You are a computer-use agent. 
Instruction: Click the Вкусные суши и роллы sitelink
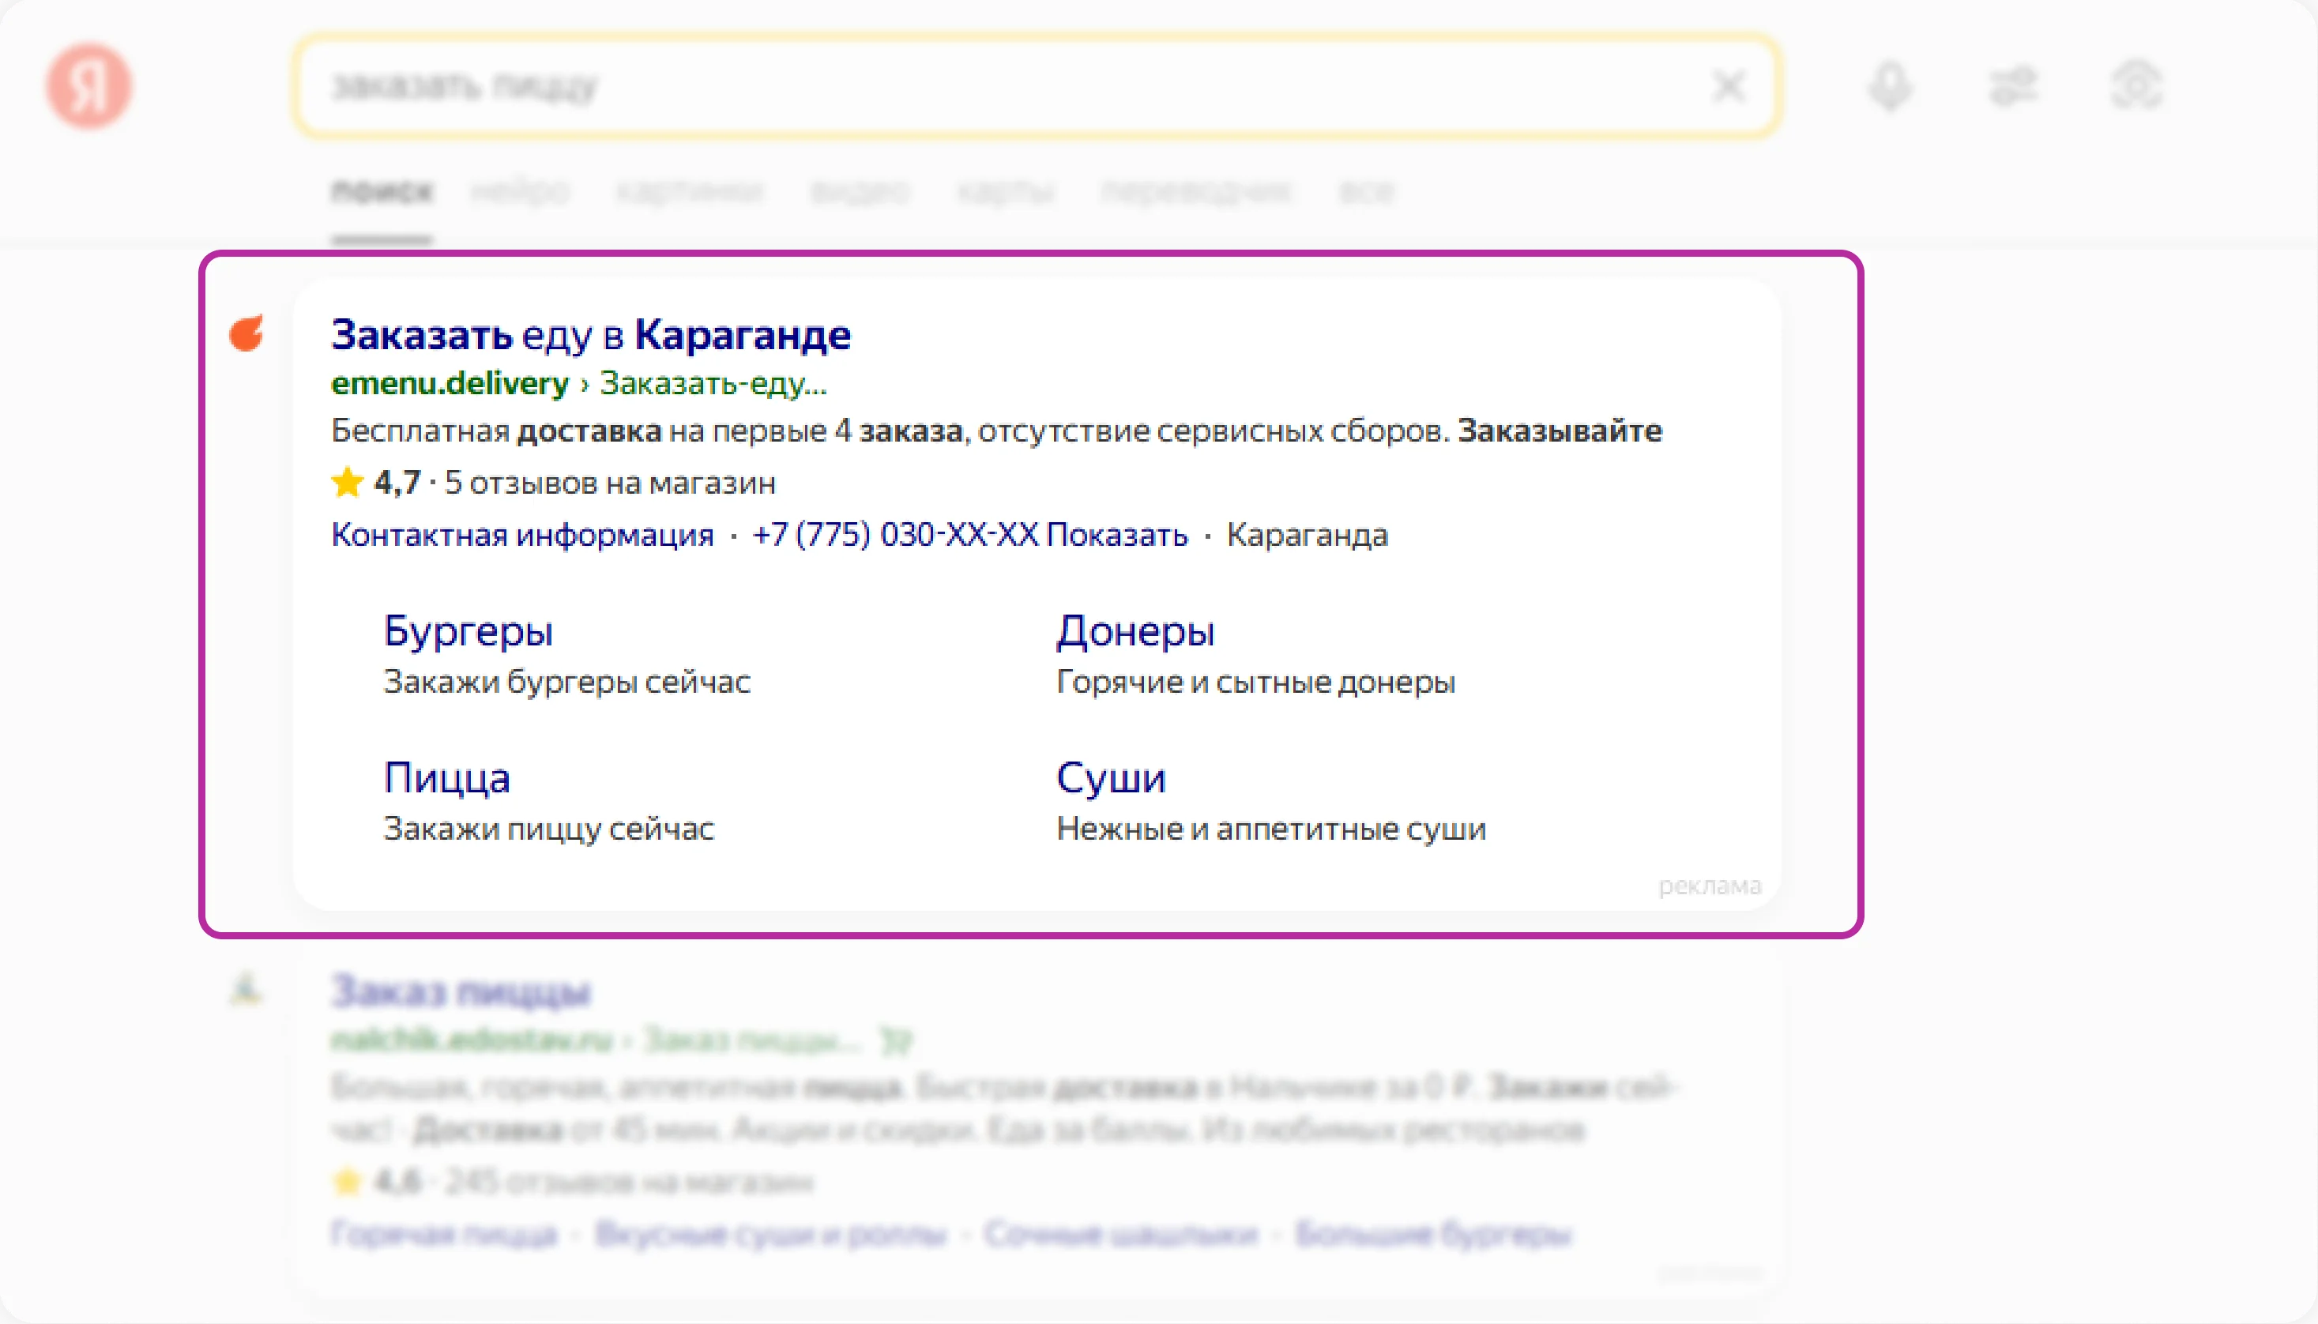pyautogui.click(x=770, y=1234)
